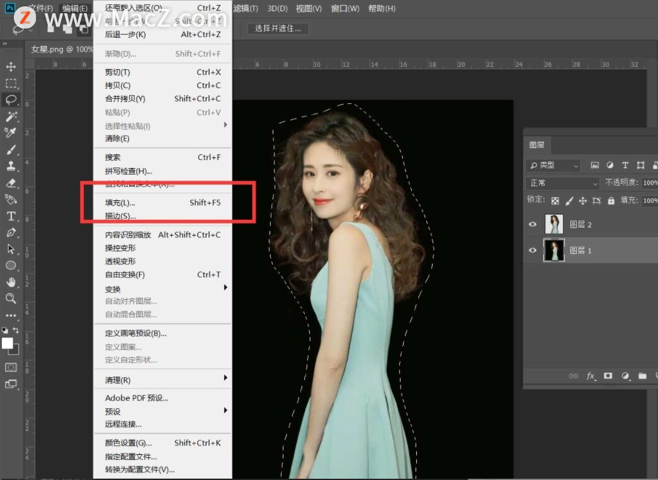Click the 选择并遮住... button

[278, 28]
